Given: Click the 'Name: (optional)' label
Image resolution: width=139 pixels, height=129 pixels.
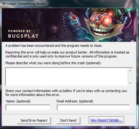Looking at the screenshot, I should (x=18, y=101).
